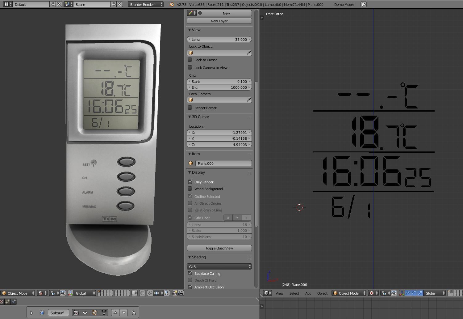This screenshot has width=463, height=319.
Task: Open left viewport Object Mode dropdown
Action: click(18, 293)
